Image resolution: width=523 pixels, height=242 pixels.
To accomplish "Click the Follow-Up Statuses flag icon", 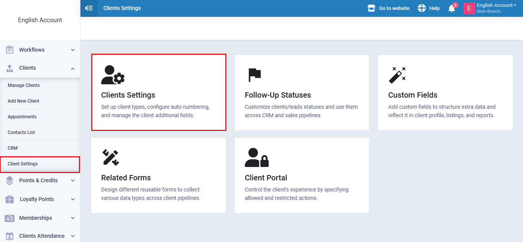I will (x=254, y=75).
